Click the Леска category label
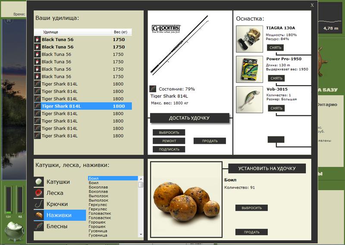 point(55,193)
